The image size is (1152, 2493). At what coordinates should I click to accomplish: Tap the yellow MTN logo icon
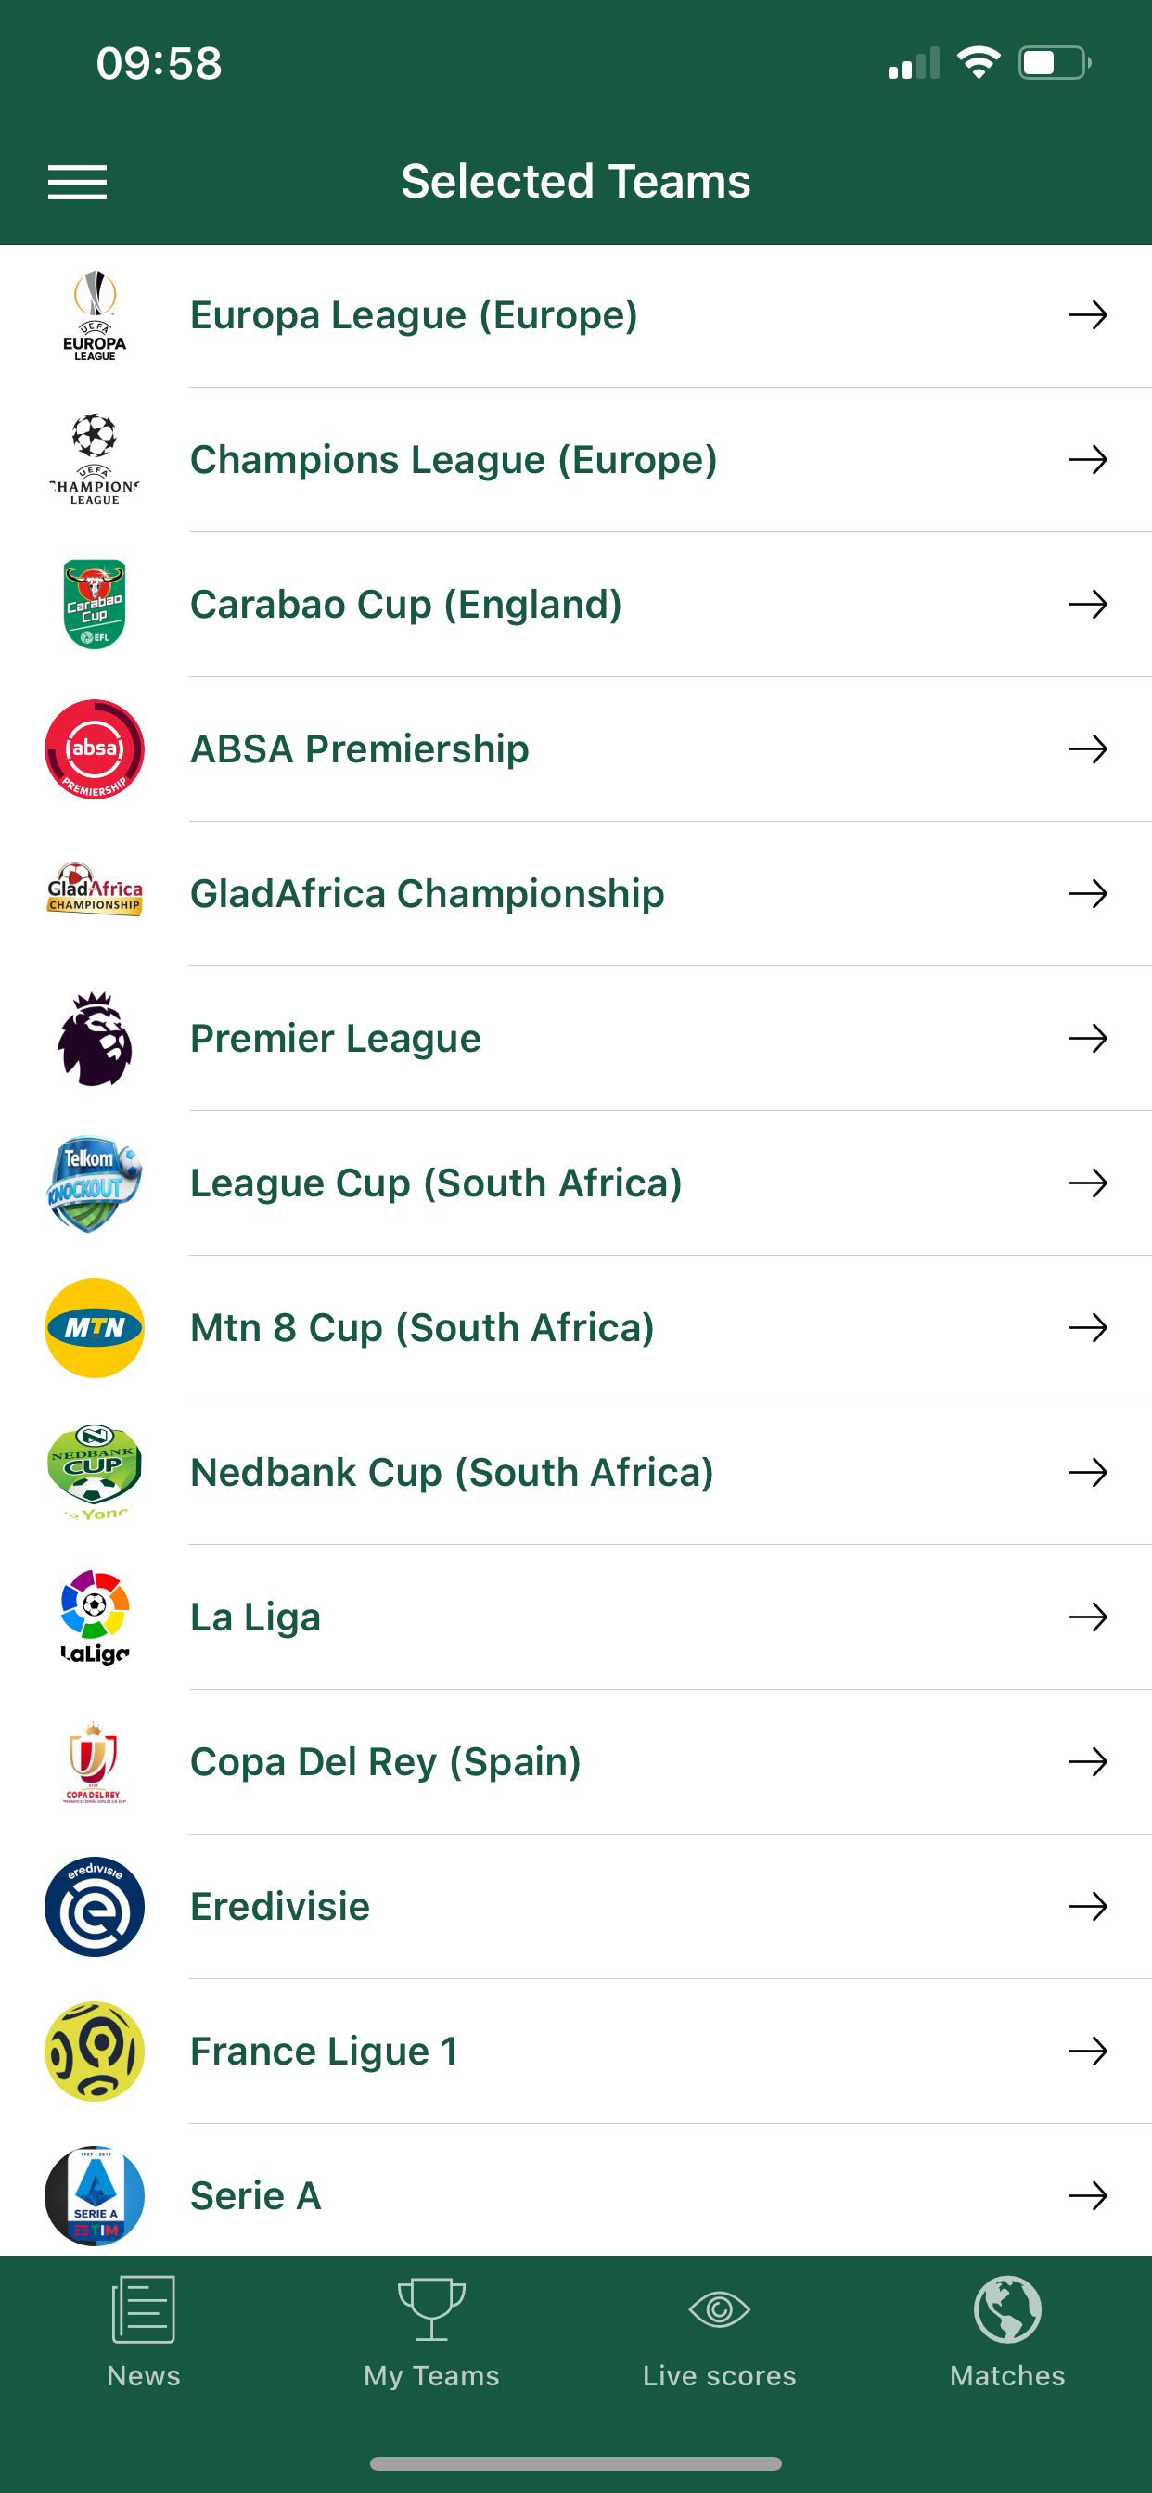(x=95, y=1328)
